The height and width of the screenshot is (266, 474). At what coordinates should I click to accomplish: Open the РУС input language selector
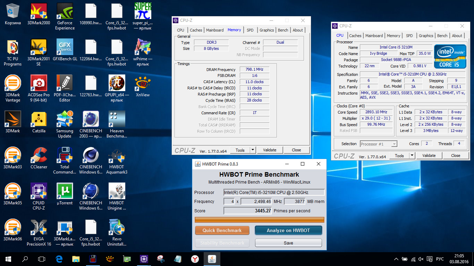tap(440, 259)
